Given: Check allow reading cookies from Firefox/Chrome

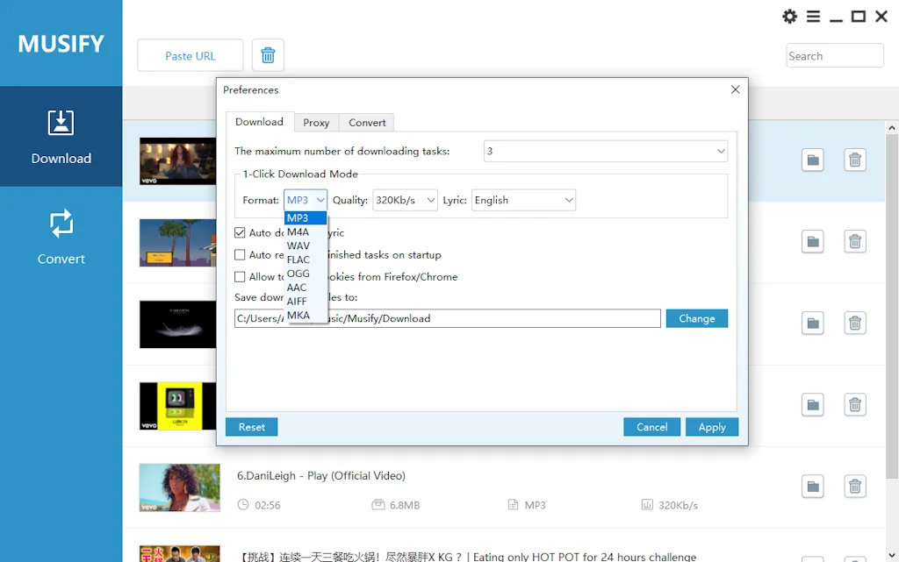Looking at the screenshot, I should [241, 276].
